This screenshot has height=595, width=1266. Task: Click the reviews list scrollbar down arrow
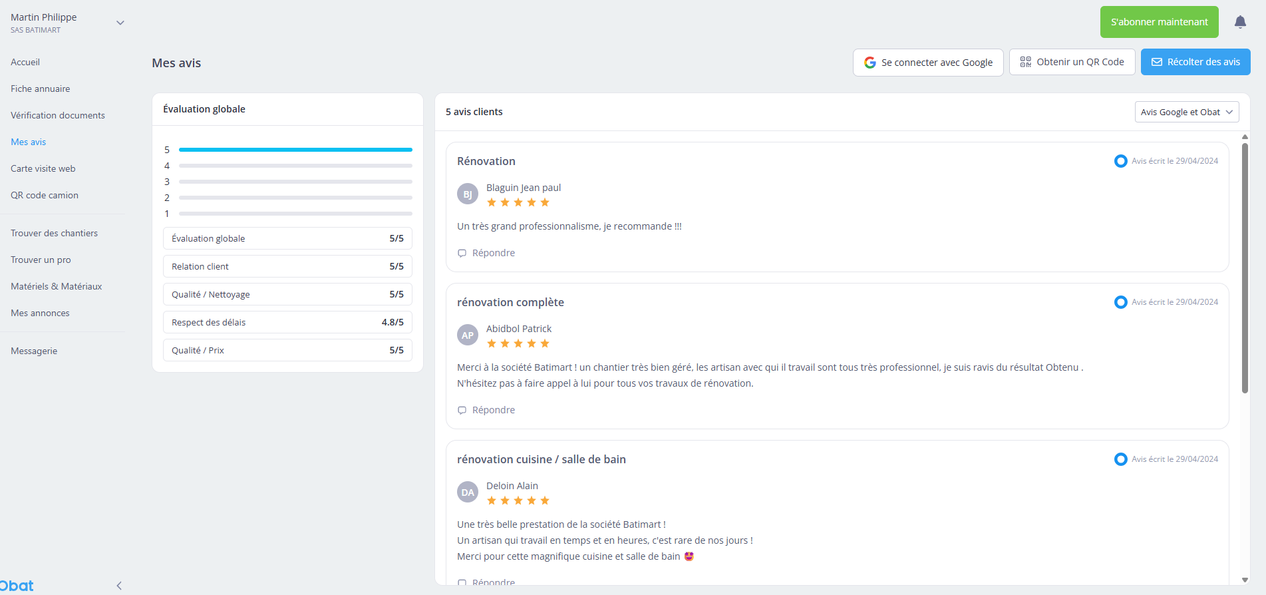tap(1245, 580)
